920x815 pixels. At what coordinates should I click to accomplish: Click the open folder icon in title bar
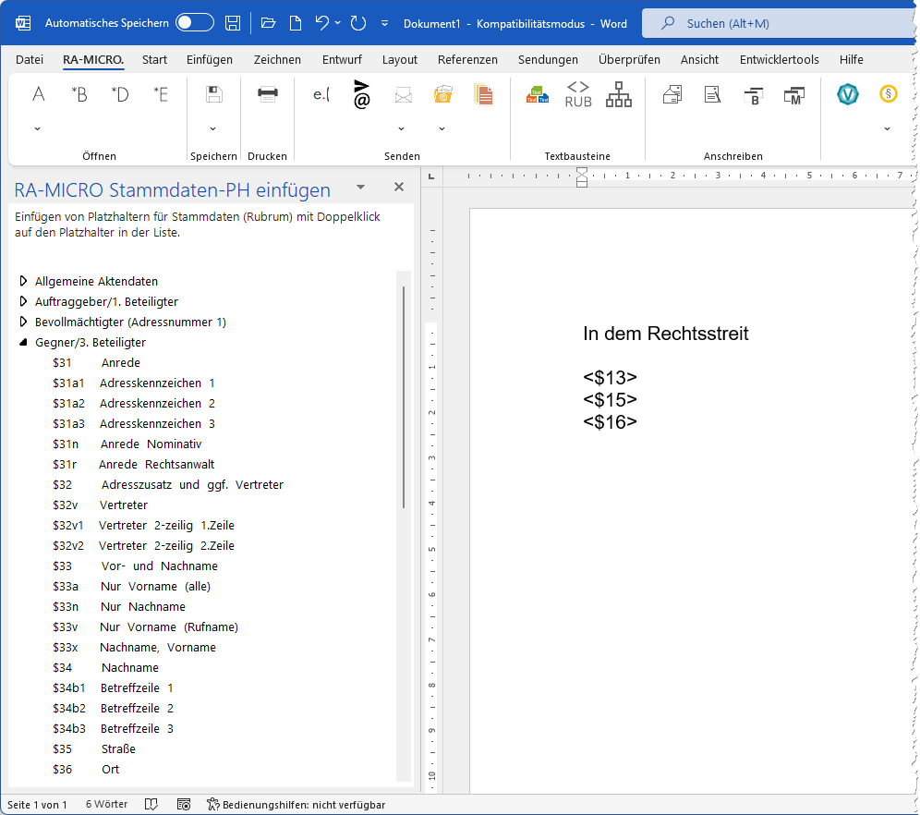tap(268, 23)
